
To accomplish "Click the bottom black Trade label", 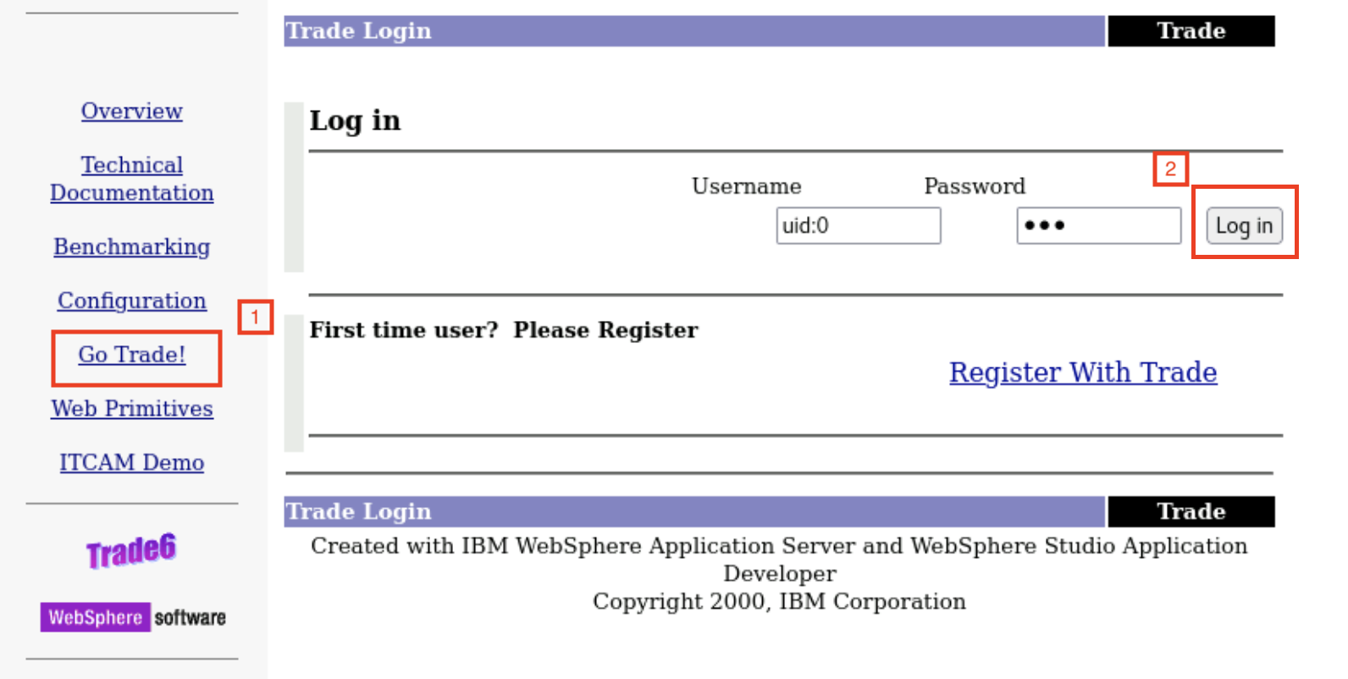I will [1191, 511].
